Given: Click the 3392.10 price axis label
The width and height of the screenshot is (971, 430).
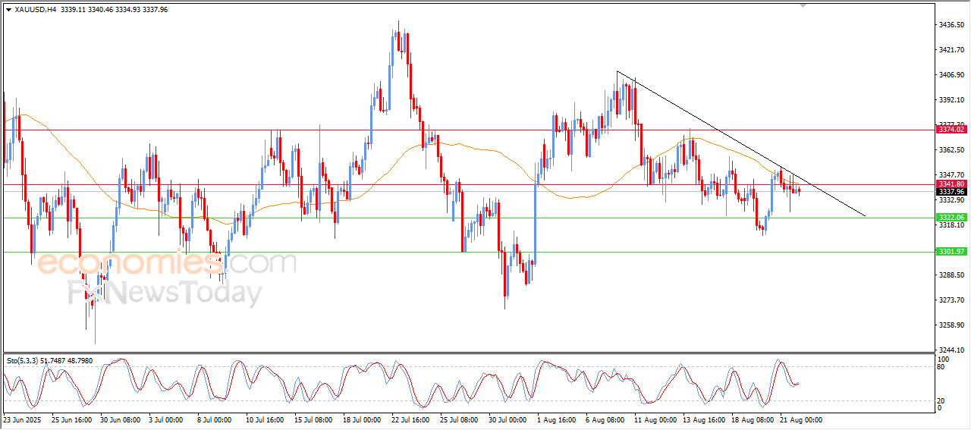Looking at the screenshot, I should pyautogui.click(x=951, y=100).
